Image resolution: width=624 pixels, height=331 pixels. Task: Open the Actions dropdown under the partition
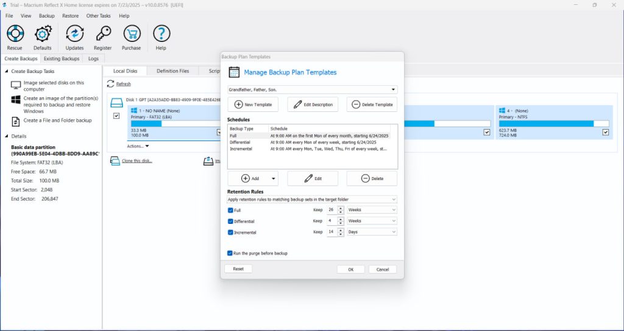pyautogui.click(x=138, y=146)
